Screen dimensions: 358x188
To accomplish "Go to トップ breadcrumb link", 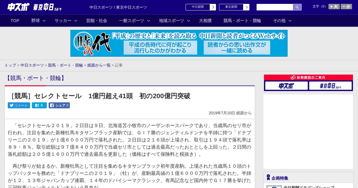I will tap(10, 65).
